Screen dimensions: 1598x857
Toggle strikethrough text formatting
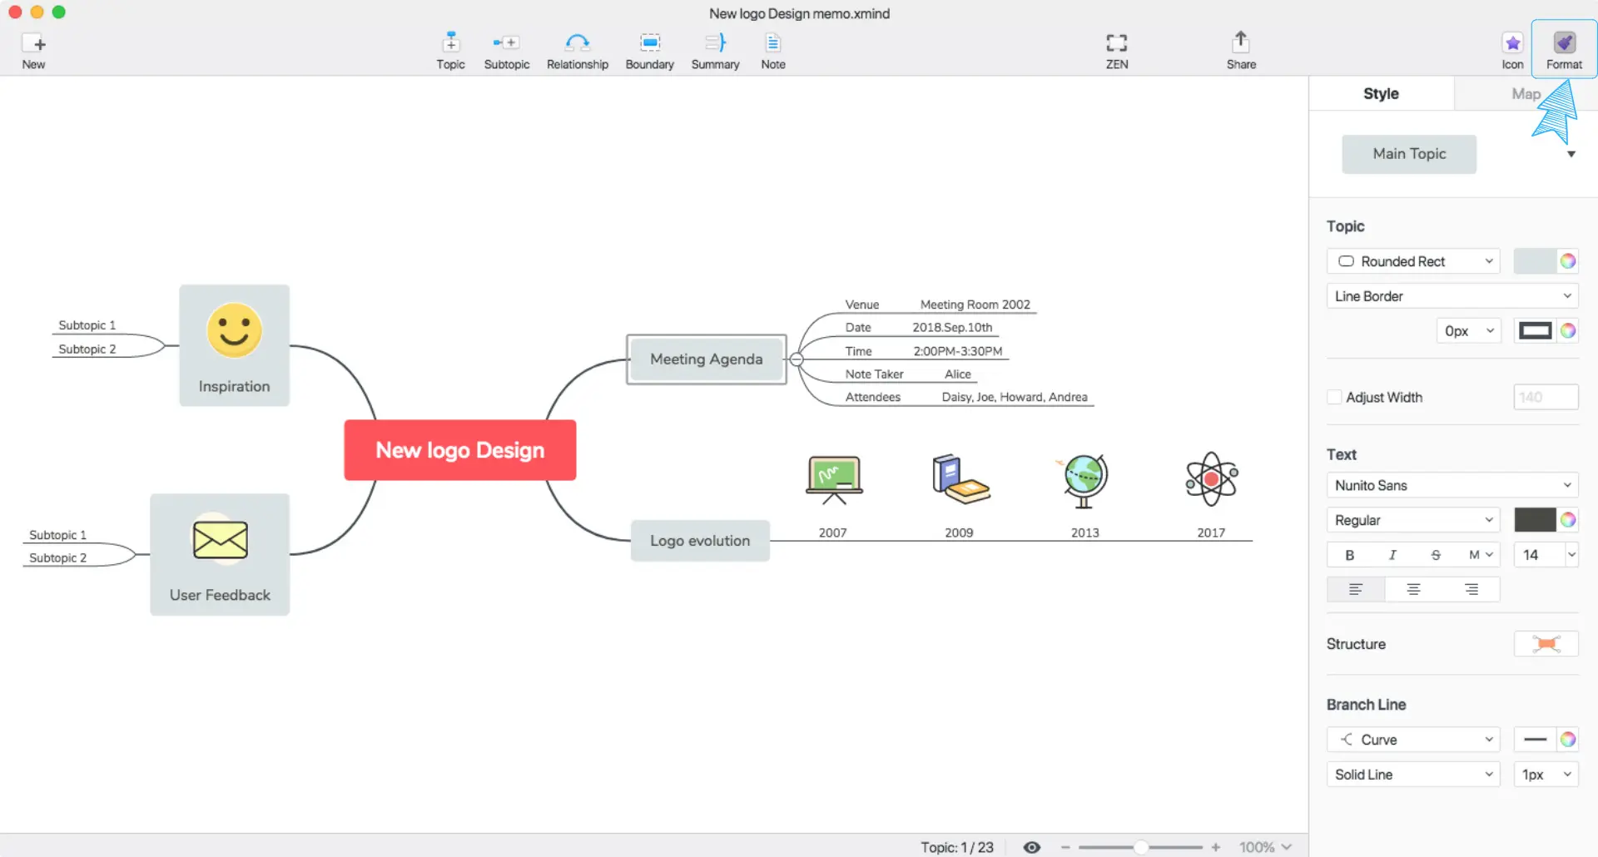[1436, 555]
